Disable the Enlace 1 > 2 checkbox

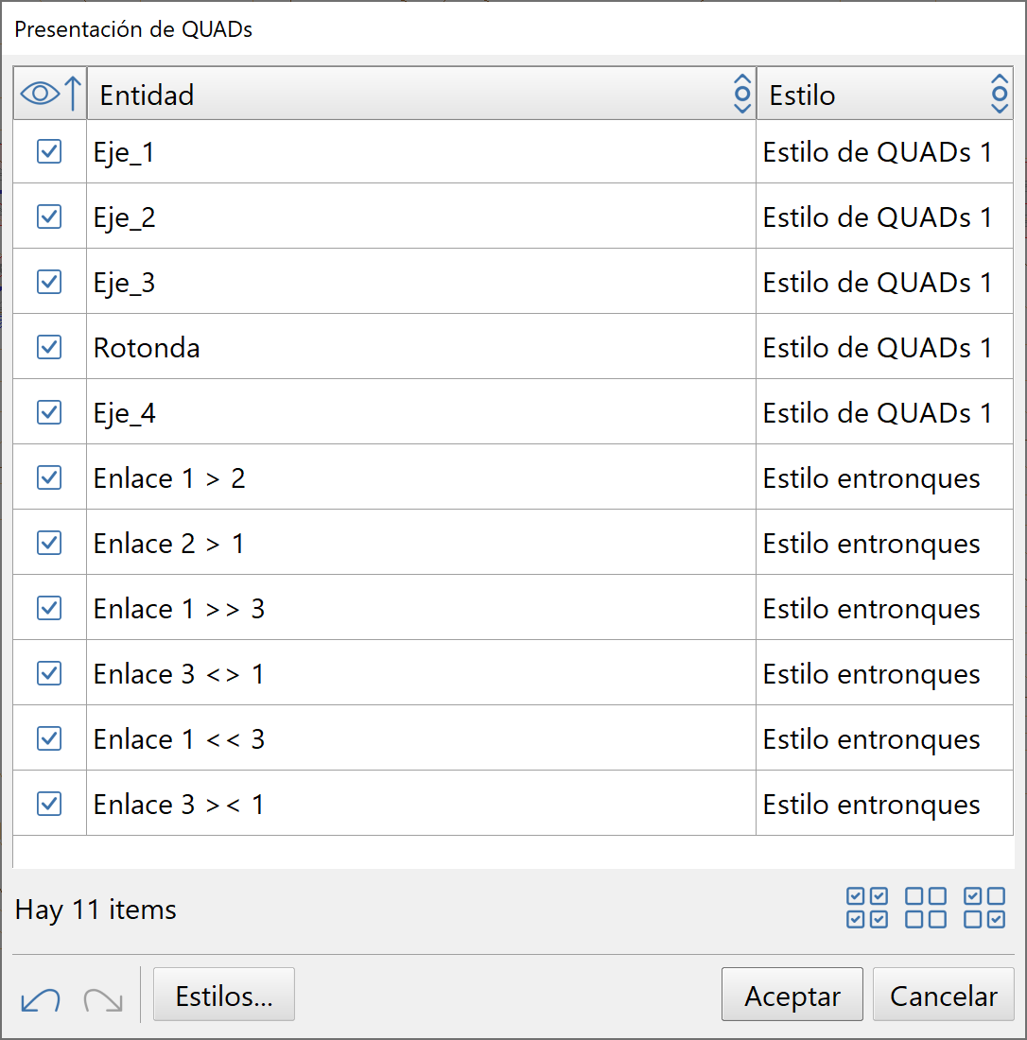coord(49,477)
